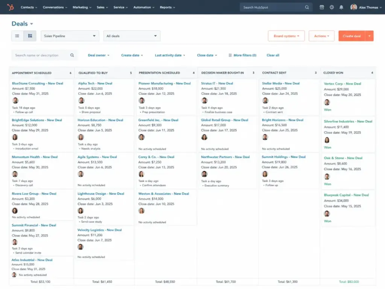Click Search name or description field
Viewport: 385px width, 289px height.
click(44, 55)
